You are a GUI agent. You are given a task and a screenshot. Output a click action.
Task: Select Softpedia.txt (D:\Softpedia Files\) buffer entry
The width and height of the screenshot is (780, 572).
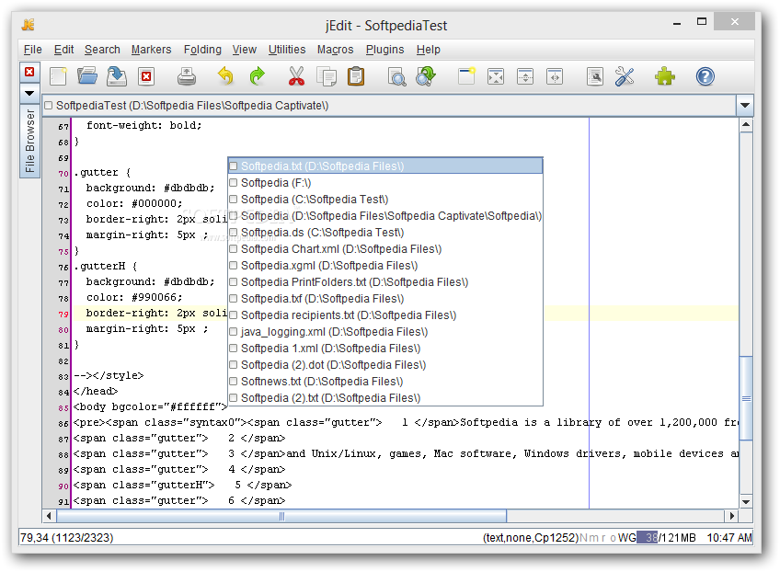point(385,166)
